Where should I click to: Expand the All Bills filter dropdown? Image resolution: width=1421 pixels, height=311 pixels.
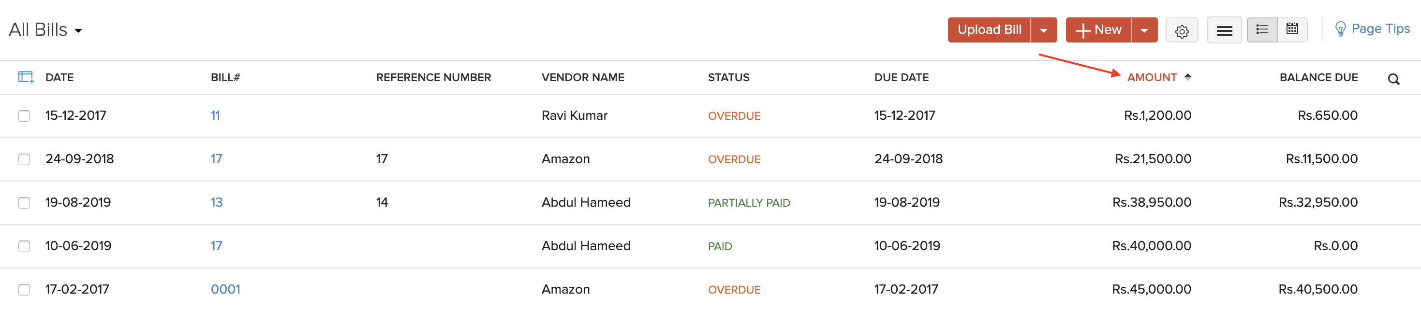tap(78, 31)
